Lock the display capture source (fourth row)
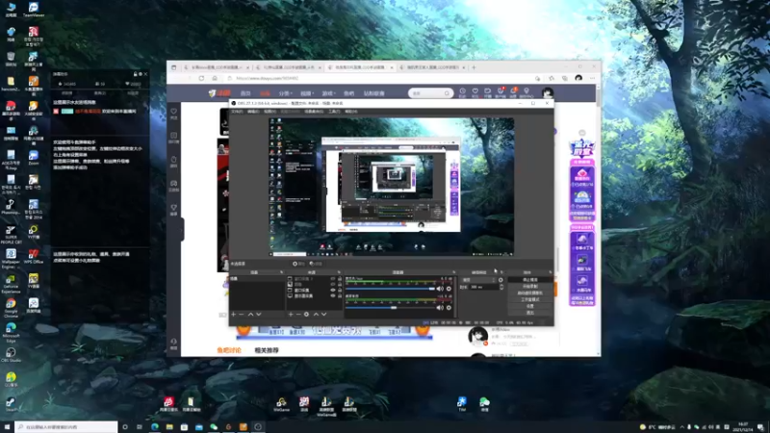Viewport: 770px width, 433px height. pyautogui.click(x=340, y=296)
